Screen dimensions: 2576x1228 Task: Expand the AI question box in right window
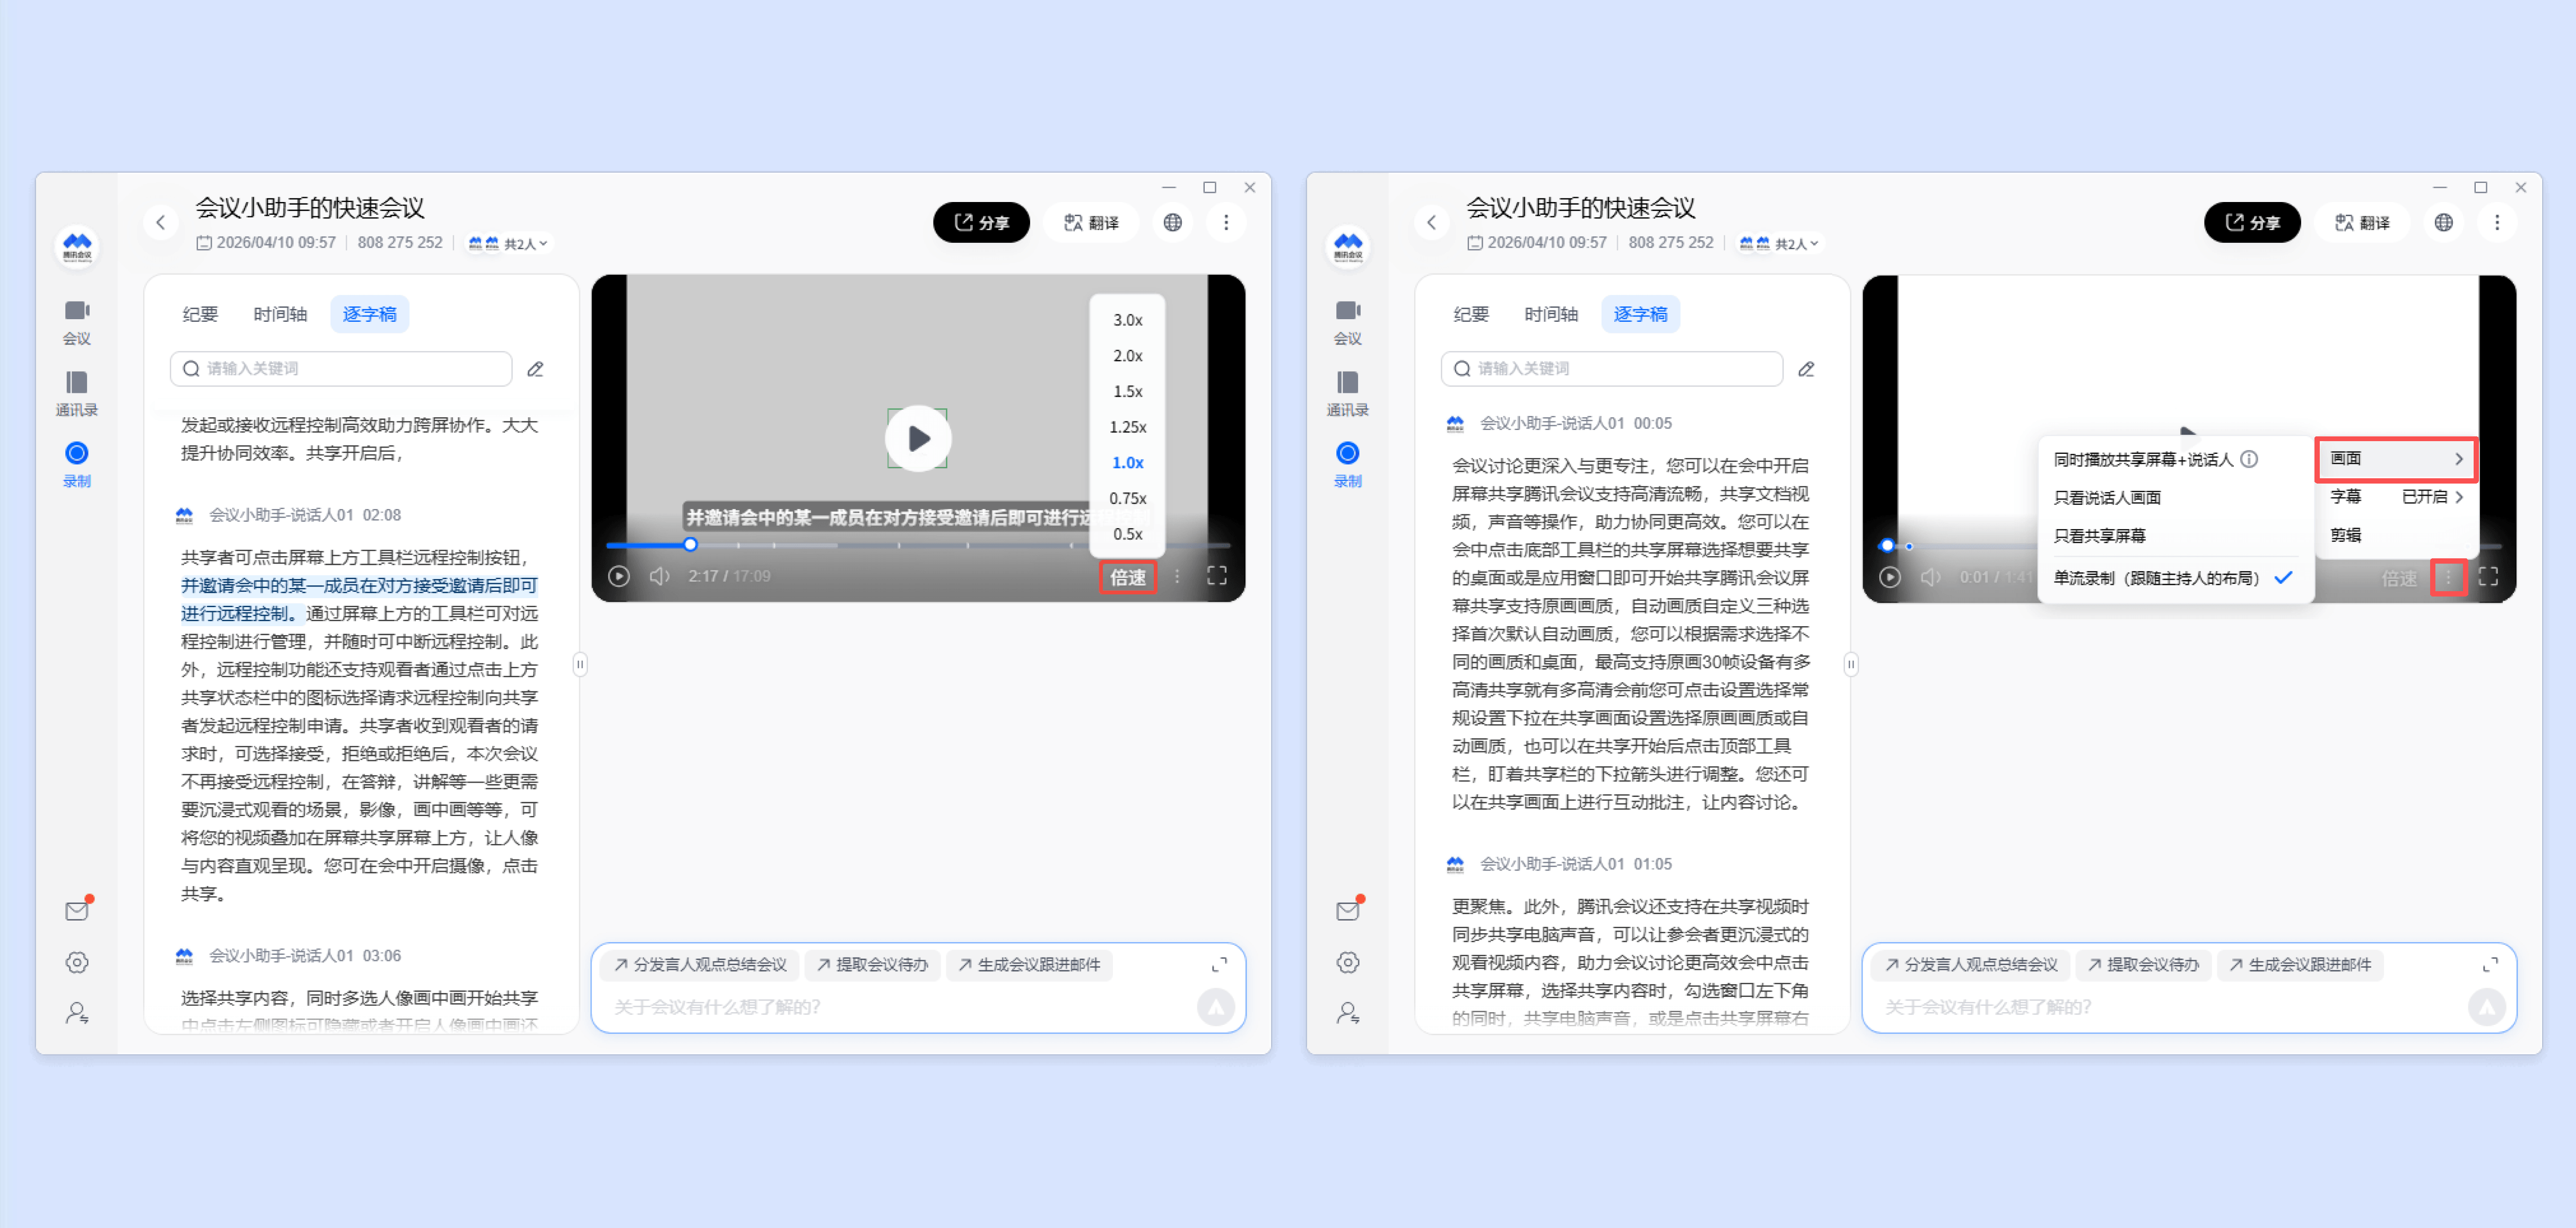tap(2490, 964)
